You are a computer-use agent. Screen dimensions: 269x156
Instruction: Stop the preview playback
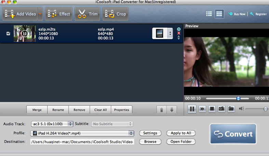212,109
